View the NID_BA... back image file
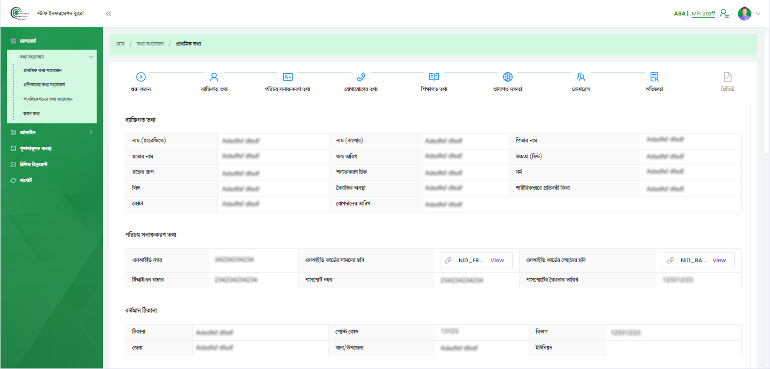The width and height of the screenshot is (770, 369). point(719,261)
